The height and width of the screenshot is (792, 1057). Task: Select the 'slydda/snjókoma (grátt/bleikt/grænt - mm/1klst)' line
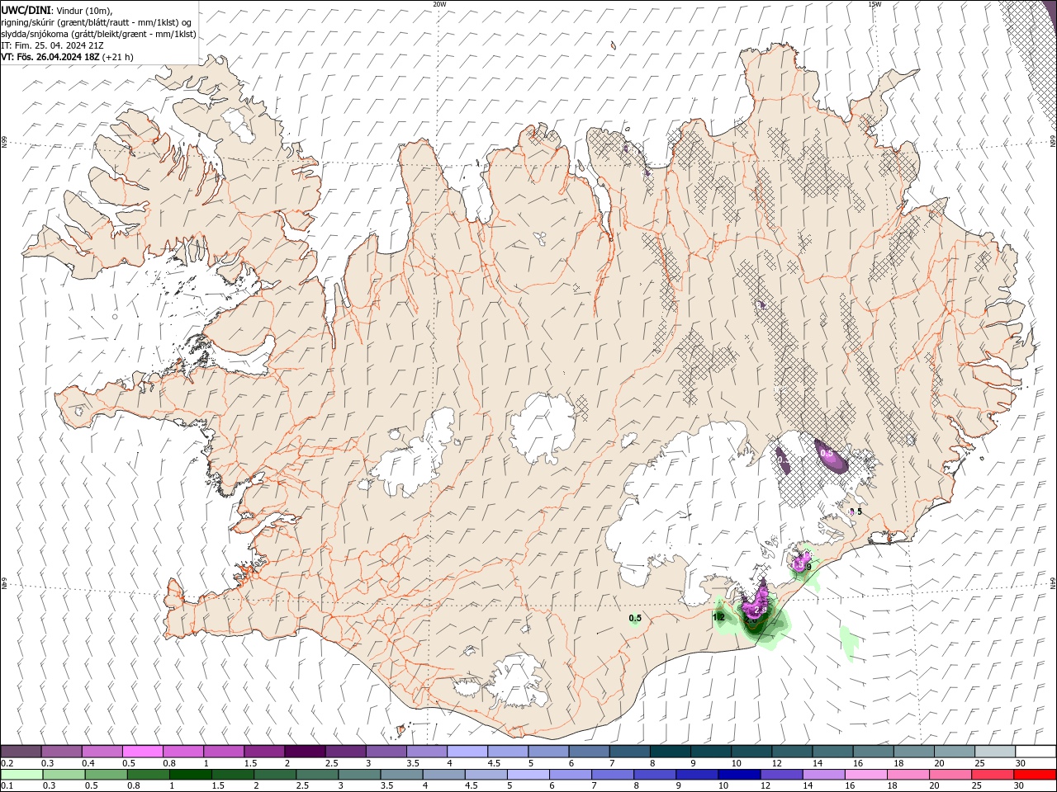[x=98, y=34]
